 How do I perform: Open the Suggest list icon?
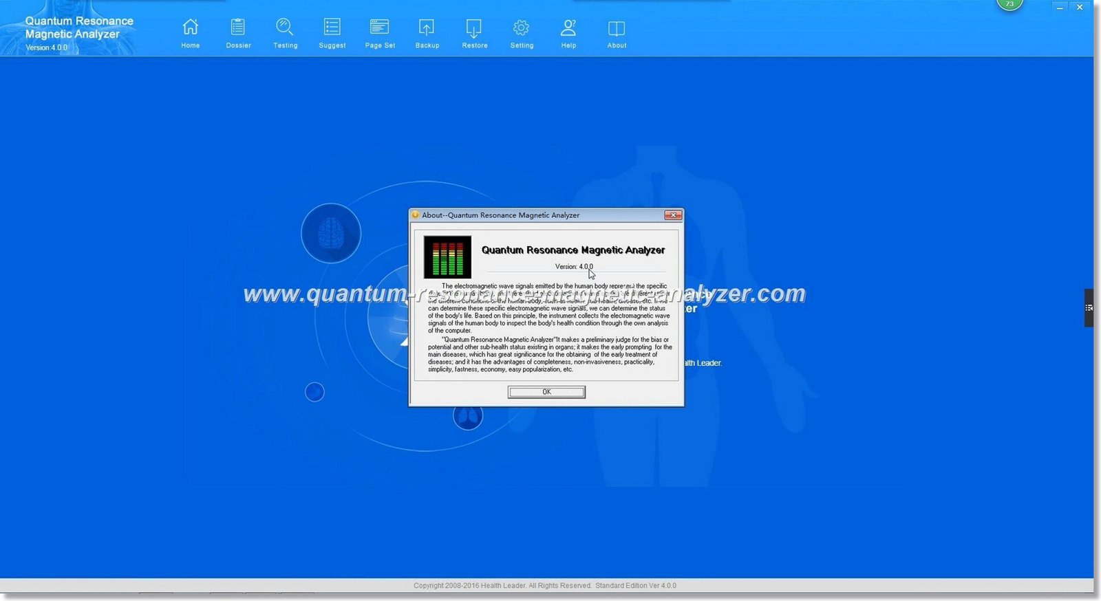click(332, 32)
